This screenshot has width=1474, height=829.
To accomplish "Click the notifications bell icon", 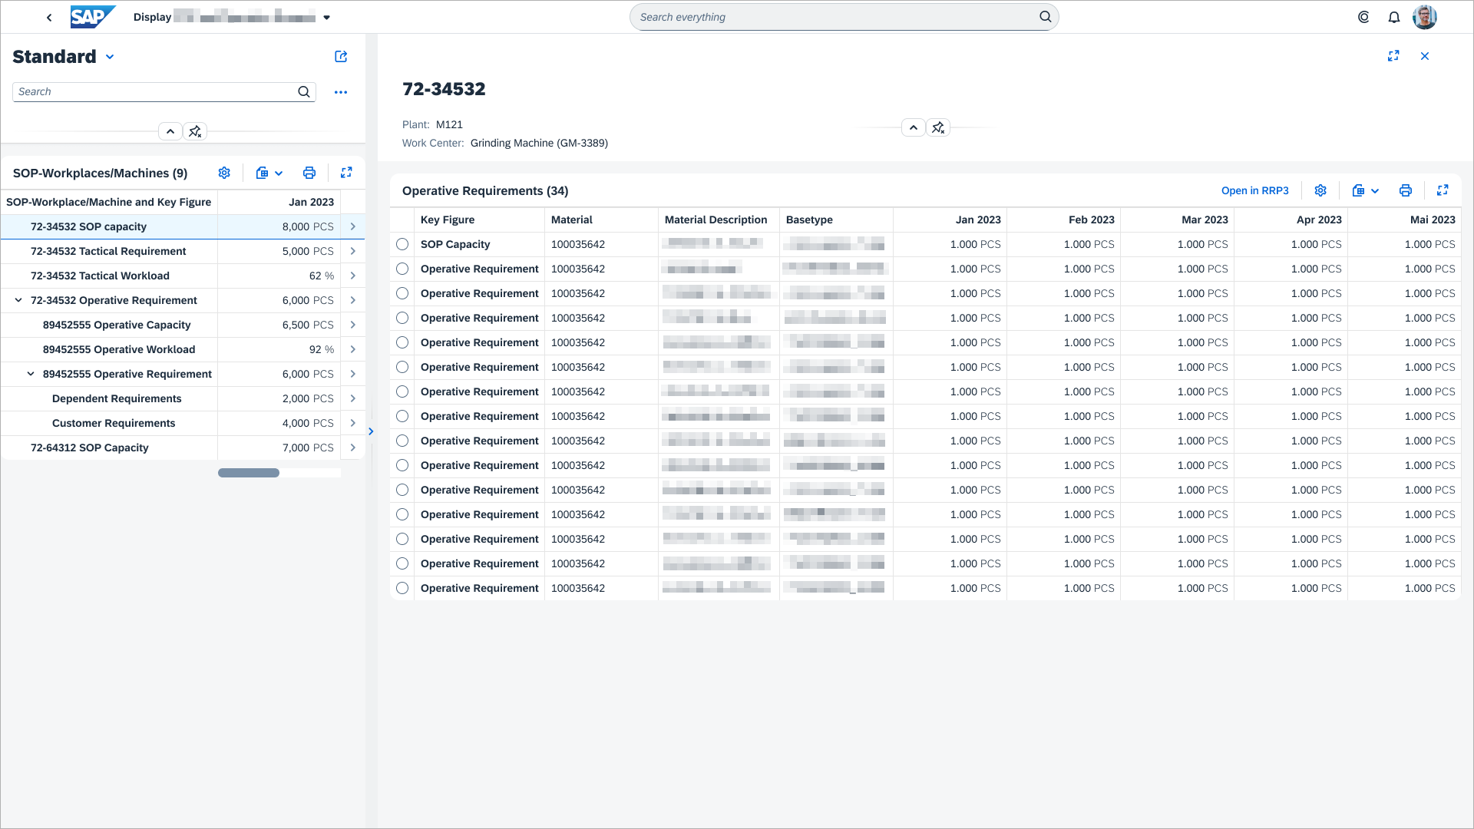I will pos(1393,17).
